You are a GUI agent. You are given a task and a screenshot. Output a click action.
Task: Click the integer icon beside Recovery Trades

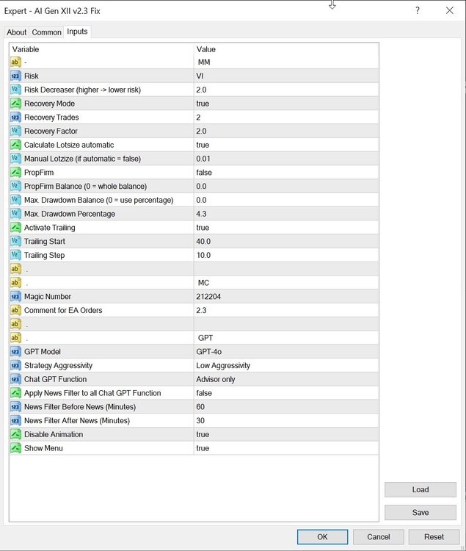pos(15,118)
